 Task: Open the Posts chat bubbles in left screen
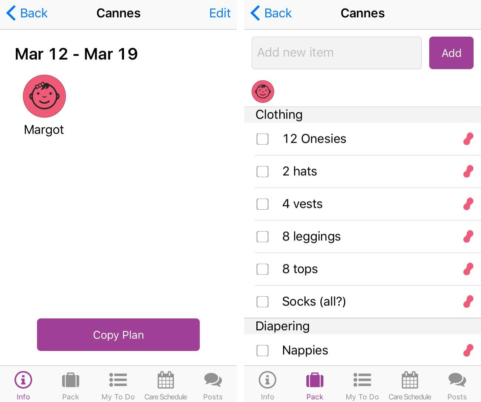(x=213, y=386)
